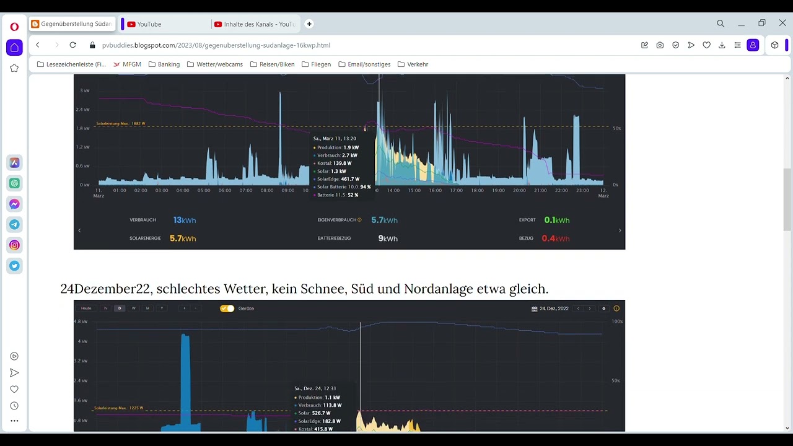Click the site security lock icon

[92, 45]
